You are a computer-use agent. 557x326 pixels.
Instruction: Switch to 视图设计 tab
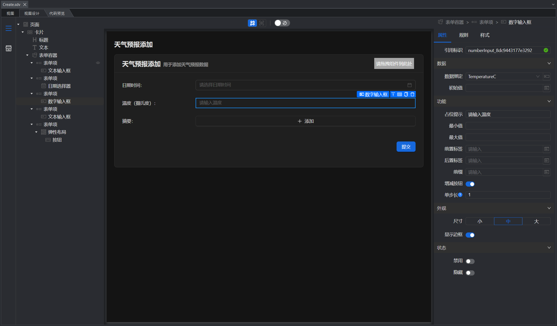(32, 13)
